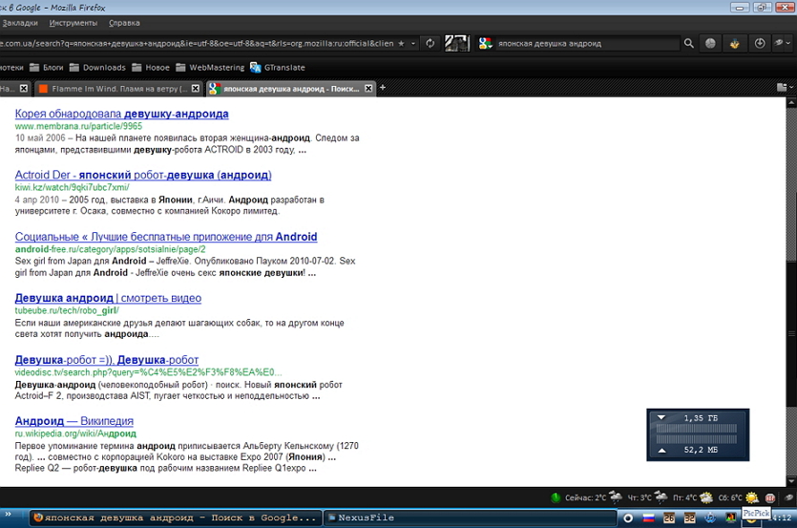Close the японская девушка андроид tab

tap(368, 89)
